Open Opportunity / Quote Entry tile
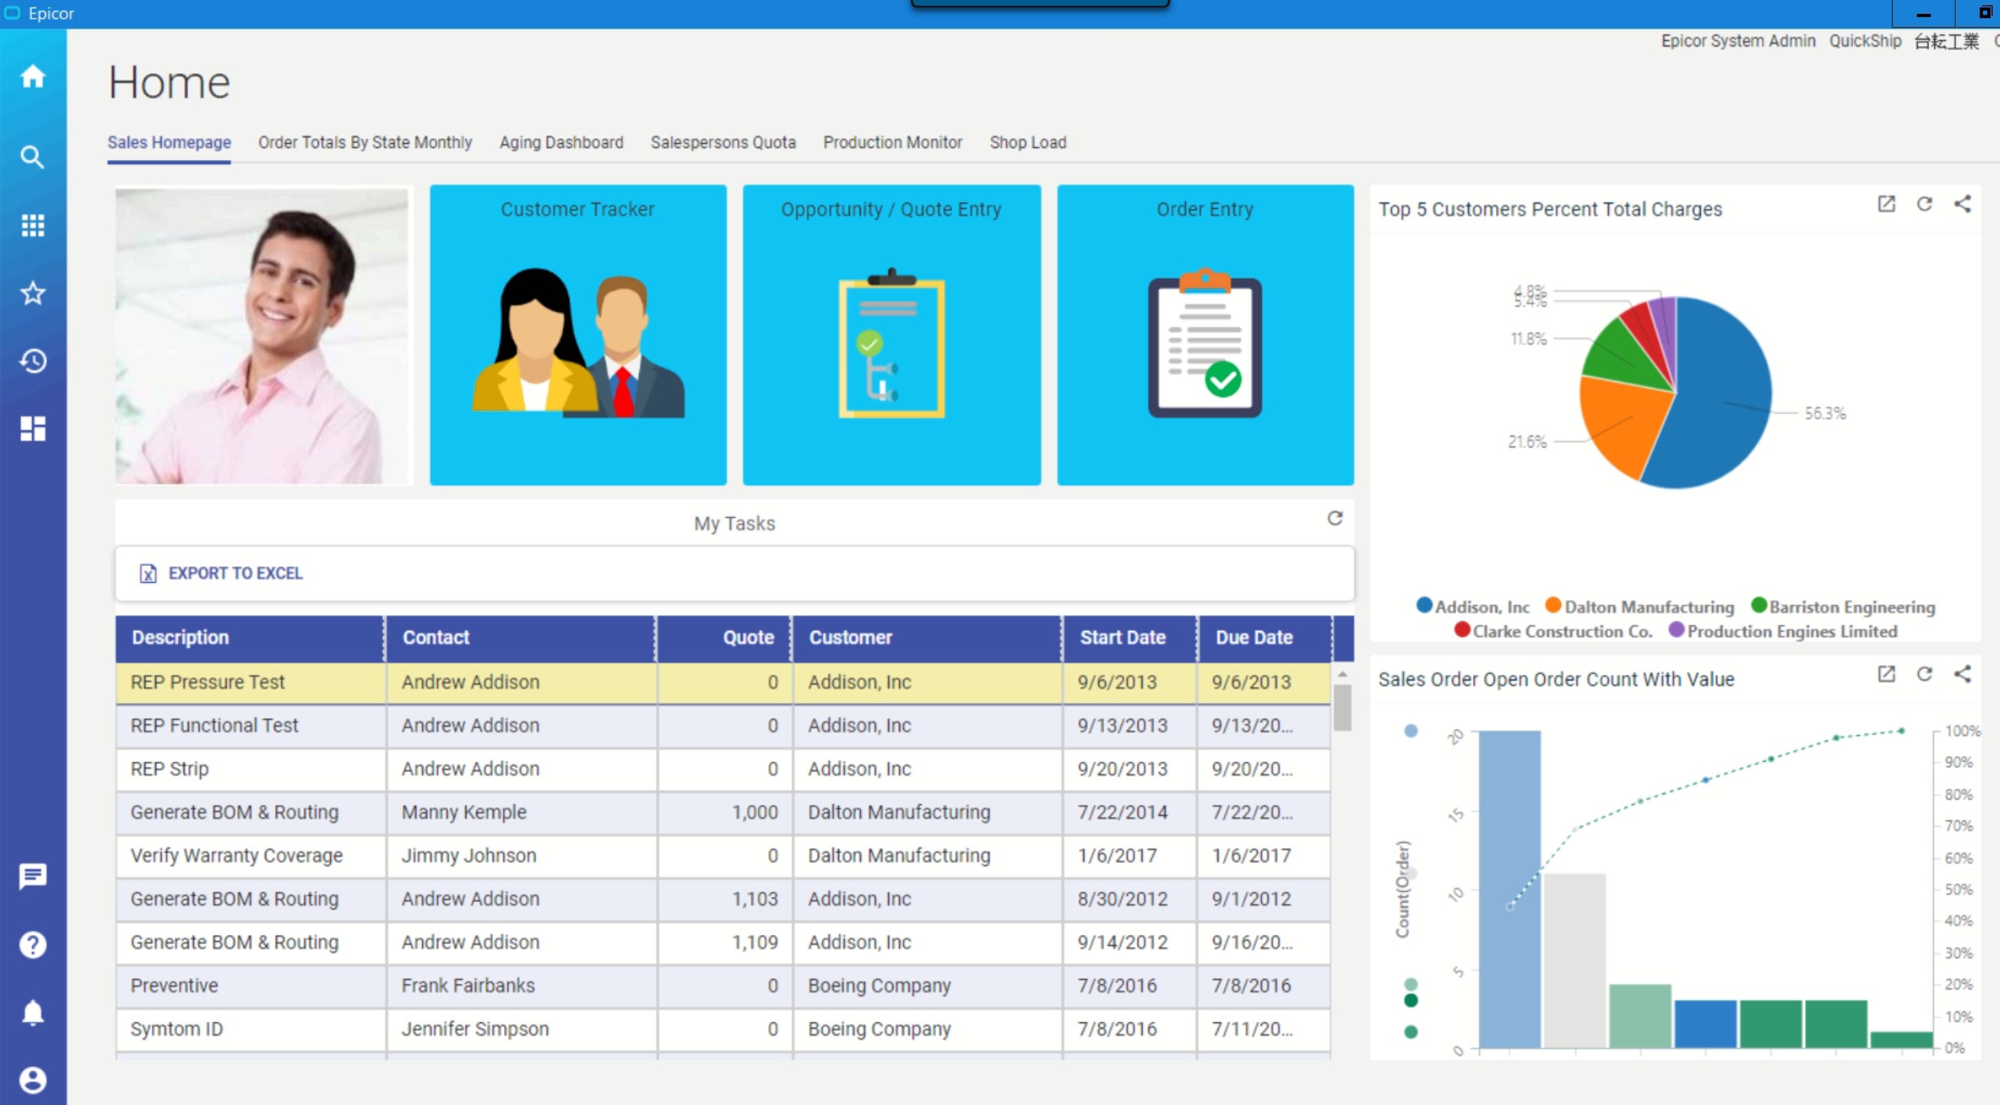Viewport: 2000px width, 1105px height. (x=891, y=335)
